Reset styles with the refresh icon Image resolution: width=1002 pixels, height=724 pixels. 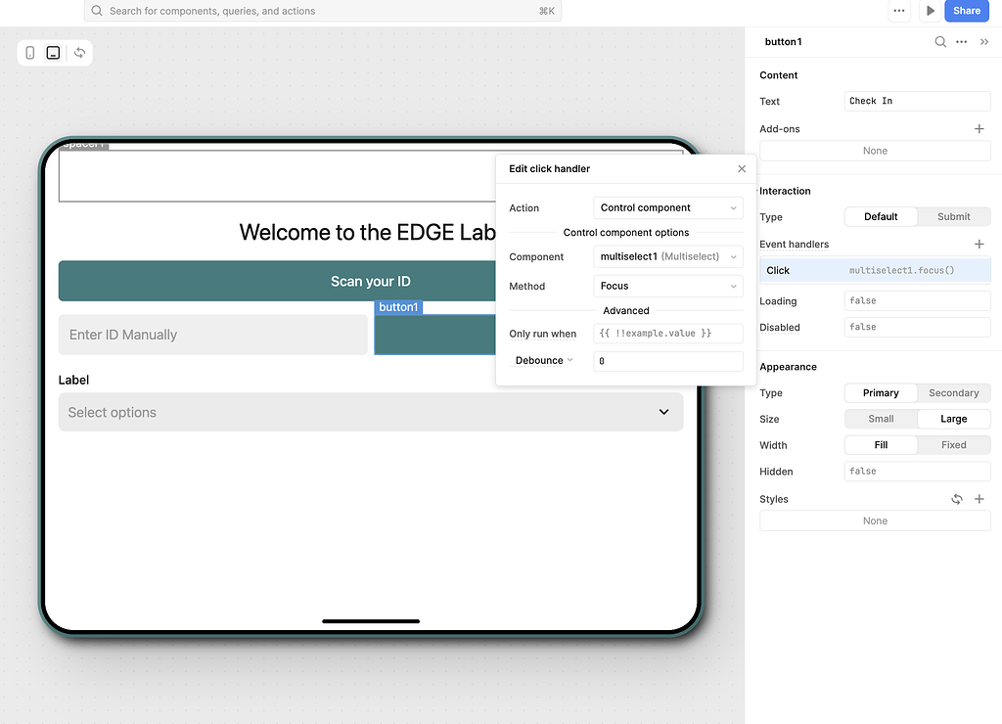[957, 499]
